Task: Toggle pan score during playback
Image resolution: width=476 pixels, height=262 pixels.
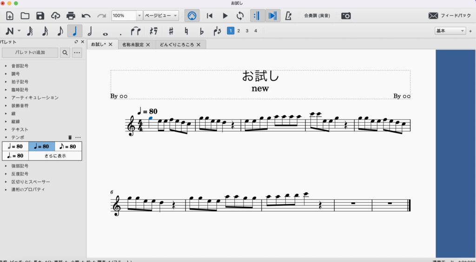Action: 272,15
